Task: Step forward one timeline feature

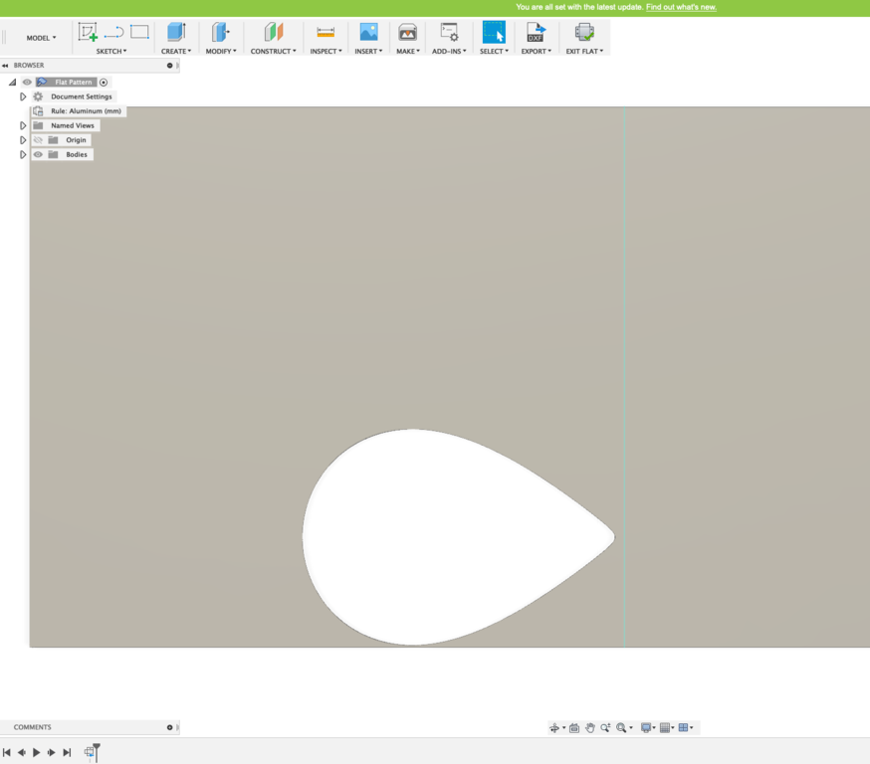Action: [x=51, y=752]
